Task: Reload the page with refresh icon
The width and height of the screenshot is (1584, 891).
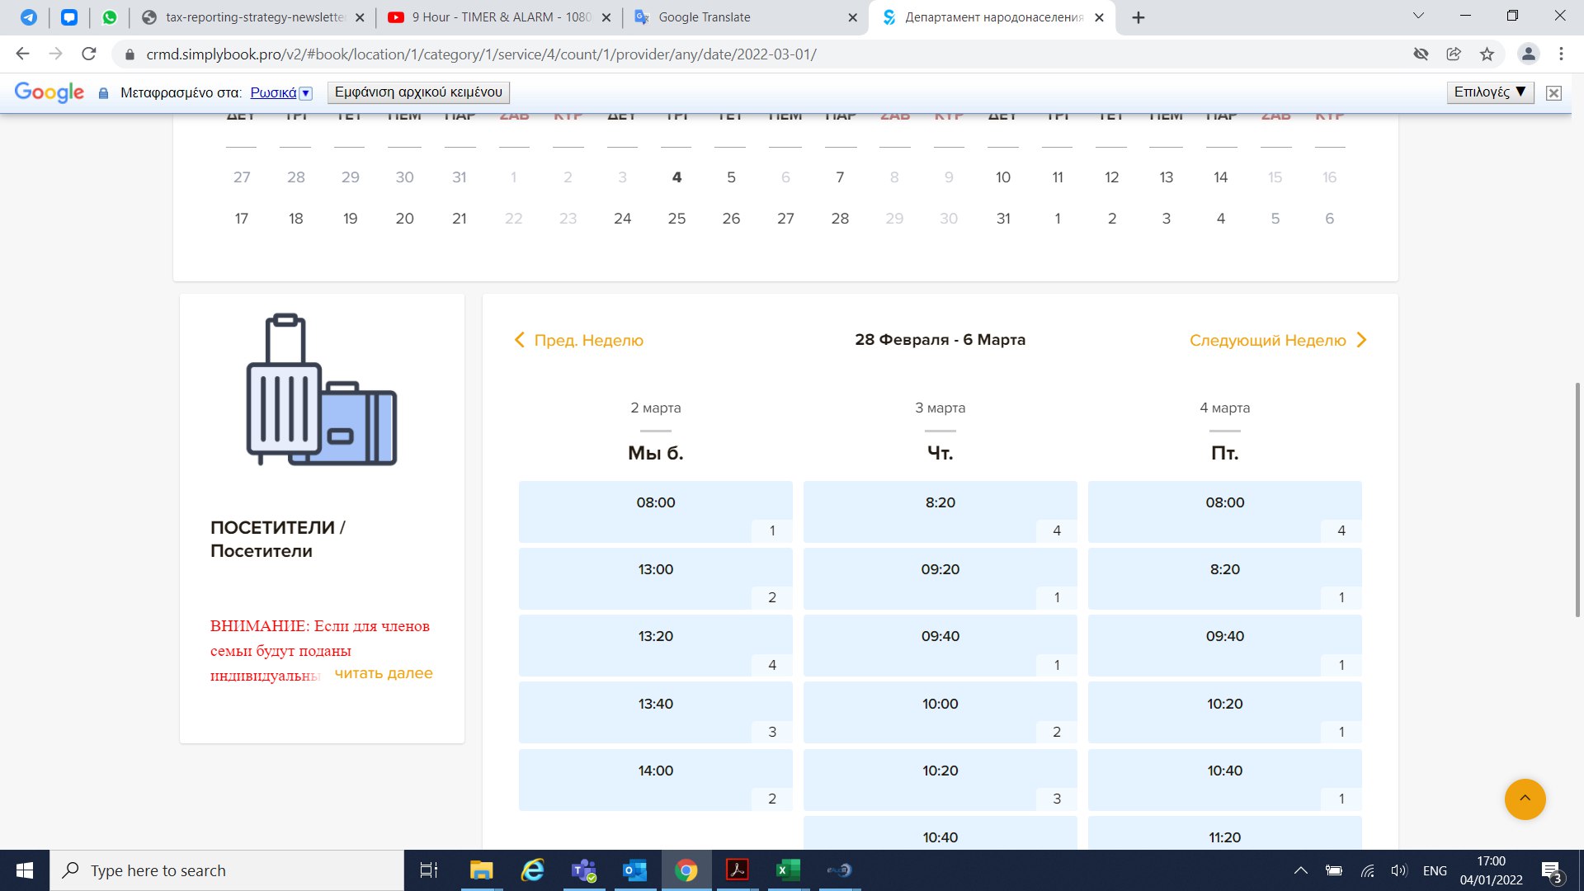Action: 89,54
